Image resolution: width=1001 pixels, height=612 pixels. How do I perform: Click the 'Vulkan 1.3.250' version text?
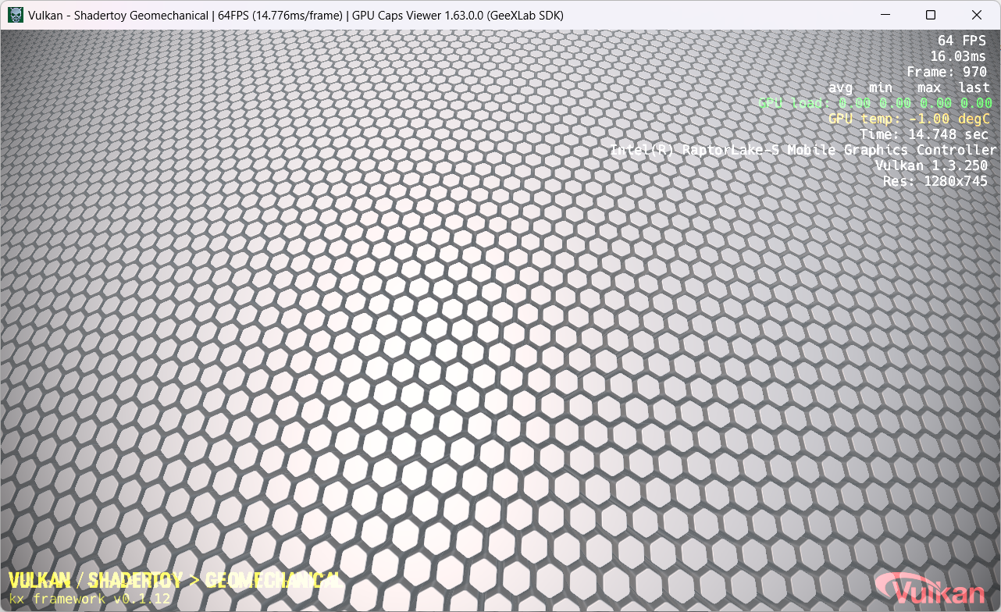click(x=931, y=165)
